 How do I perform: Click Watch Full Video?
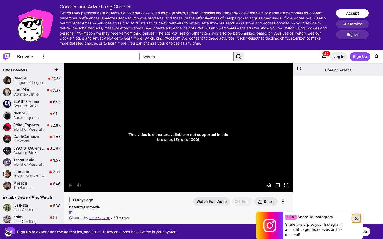(212, 202)
